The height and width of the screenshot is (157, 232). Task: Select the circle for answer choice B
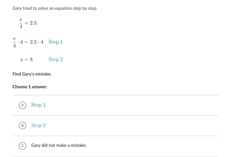pos(23,125)
